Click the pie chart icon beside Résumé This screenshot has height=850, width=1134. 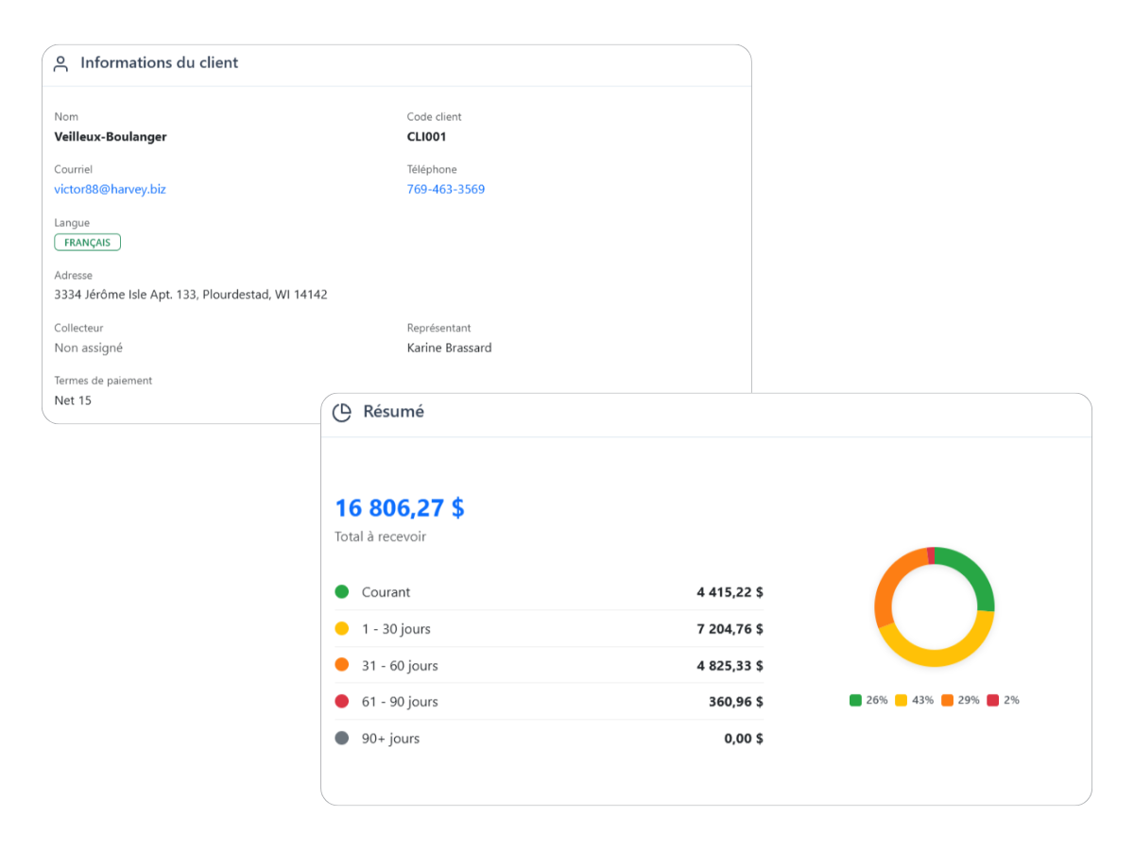341,412
